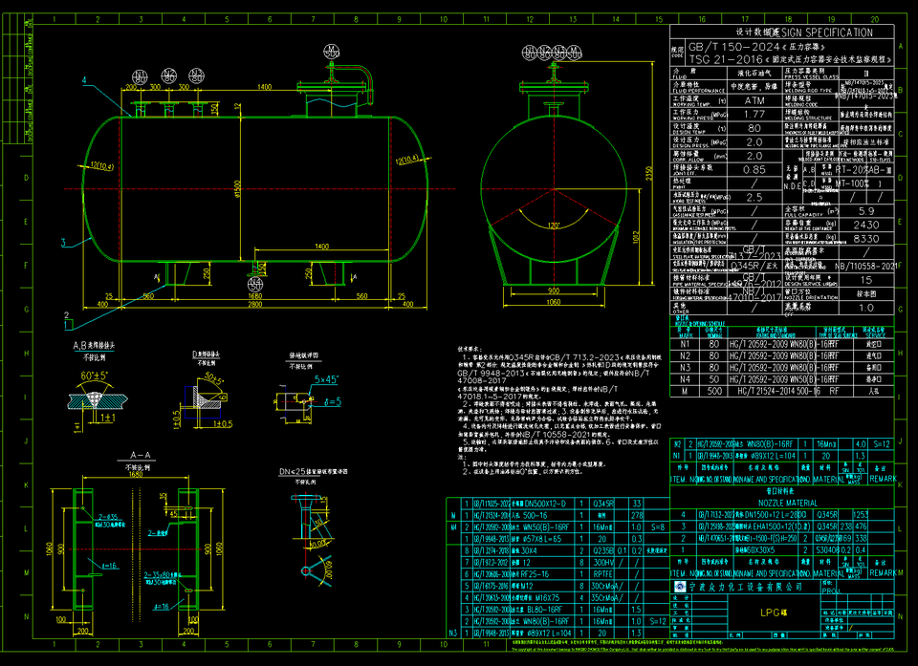The image size is (918, 666).
Task: Select the 30CrMoA material cell
Action: 605,586
